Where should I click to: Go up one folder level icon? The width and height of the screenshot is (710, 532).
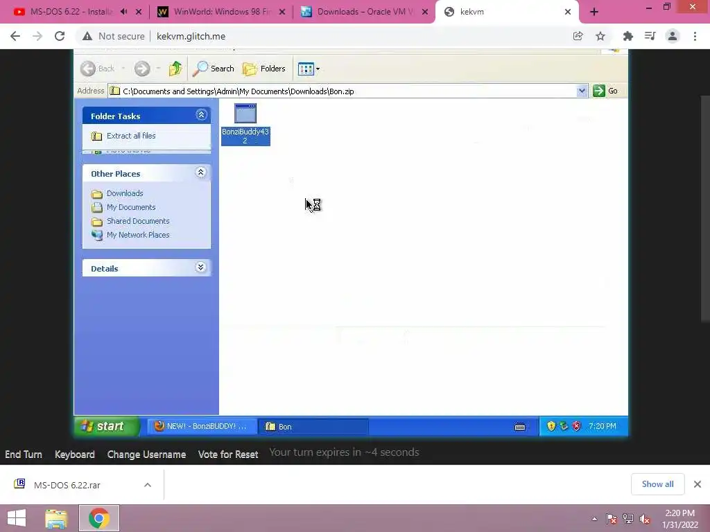pyautogui.click(x=175, y=69)
